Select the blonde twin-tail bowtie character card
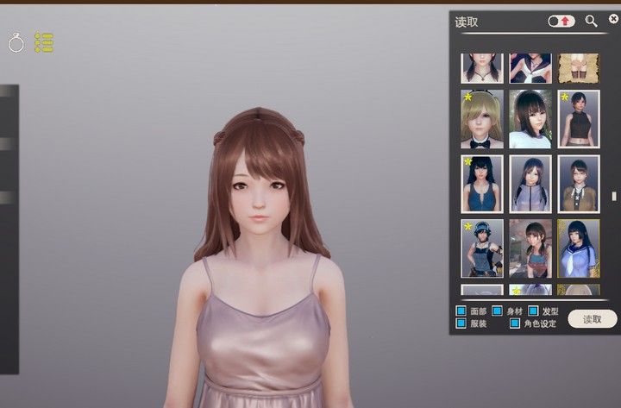The height and width of the screenshot is (408, 621). (x=482, y=119)
